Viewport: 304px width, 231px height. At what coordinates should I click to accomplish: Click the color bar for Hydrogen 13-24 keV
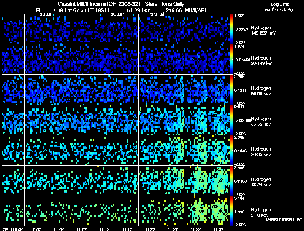point(231,181)
